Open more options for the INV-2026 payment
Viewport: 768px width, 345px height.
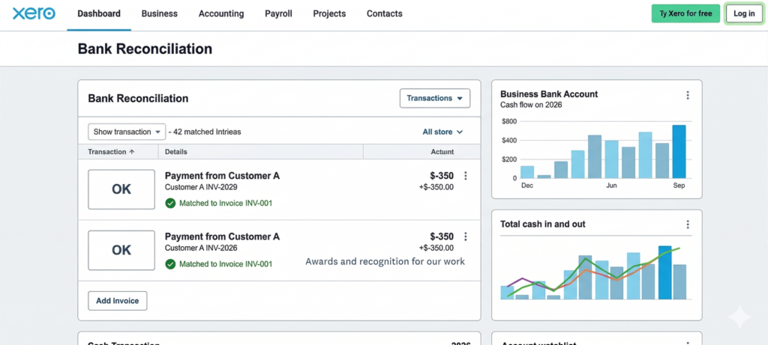coord(466,236)
